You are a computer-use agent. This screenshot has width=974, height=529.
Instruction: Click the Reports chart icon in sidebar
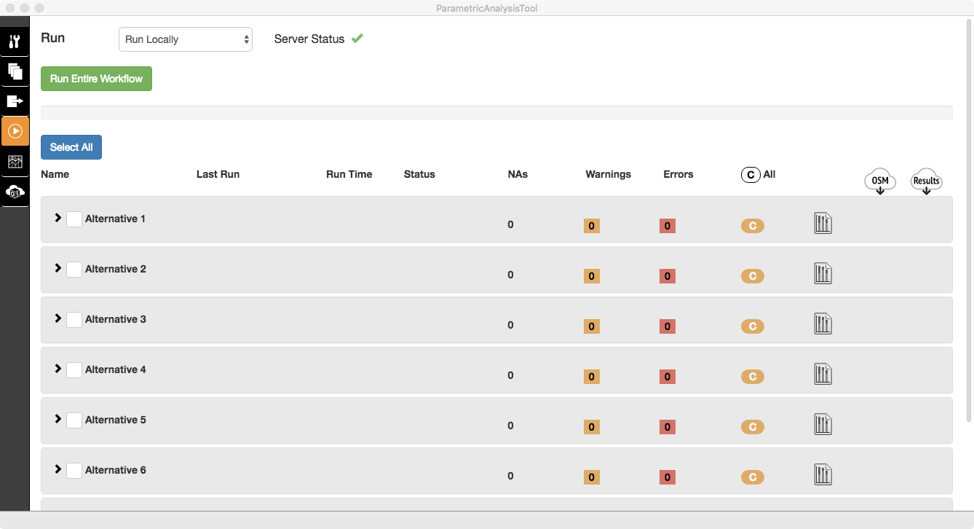pyautogui.click(x=15, y=162)
